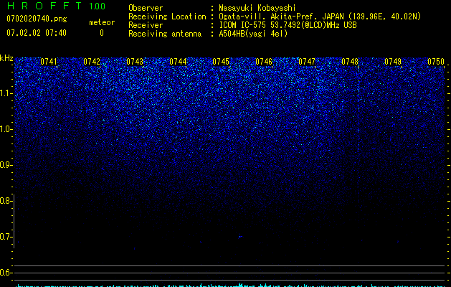Click the 1.1 kHz axis label

coord(6,93)
